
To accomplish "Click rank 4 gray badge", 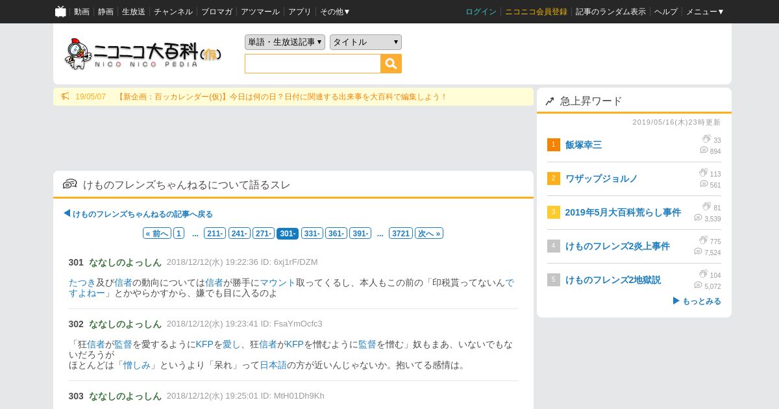I will tap(554, 246).
